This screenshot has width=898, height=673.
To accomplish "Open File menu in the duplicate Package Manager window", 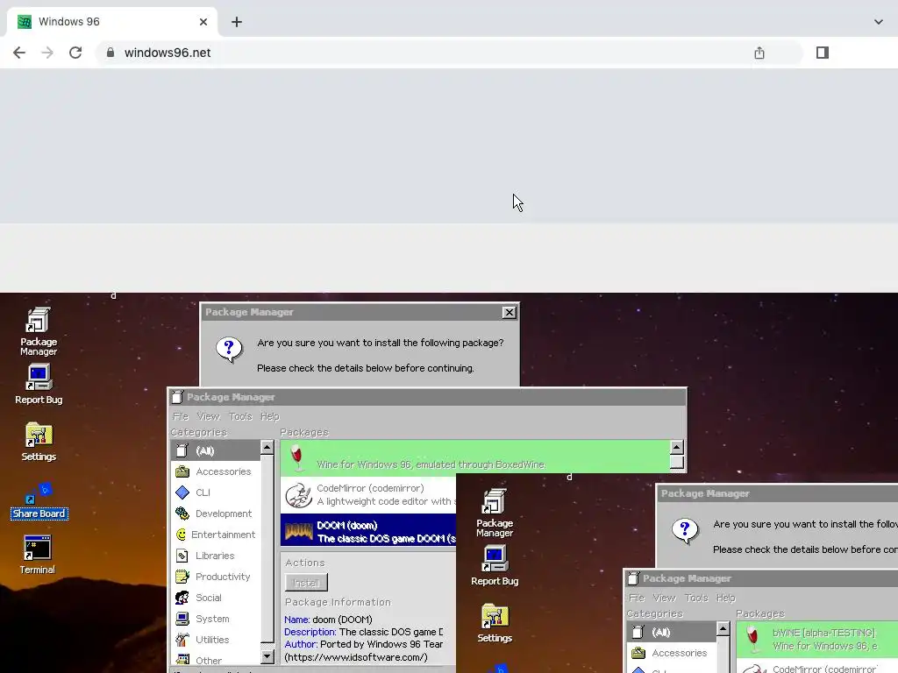I will tap(637, 598).
